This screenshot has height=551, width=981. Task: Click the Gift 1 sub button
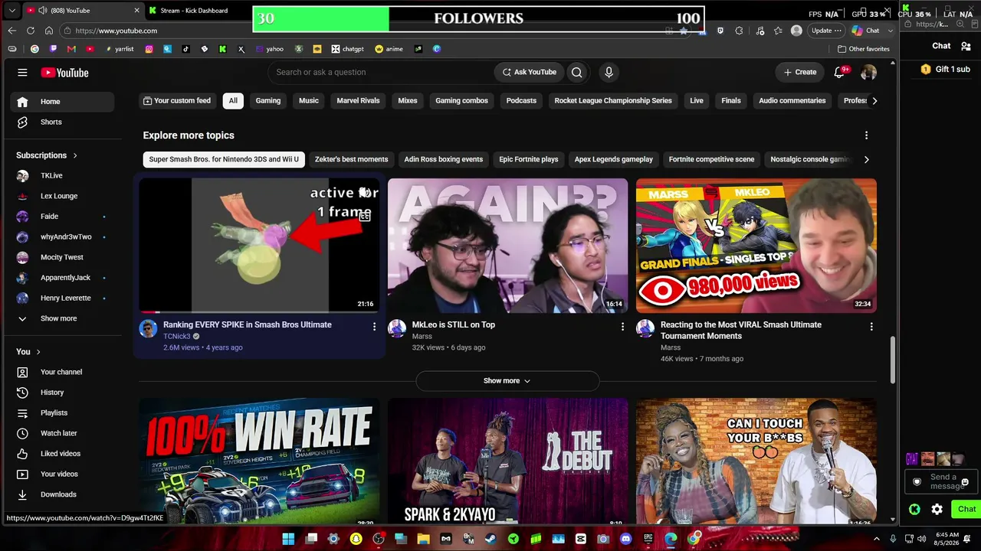(x=945, y=69)
